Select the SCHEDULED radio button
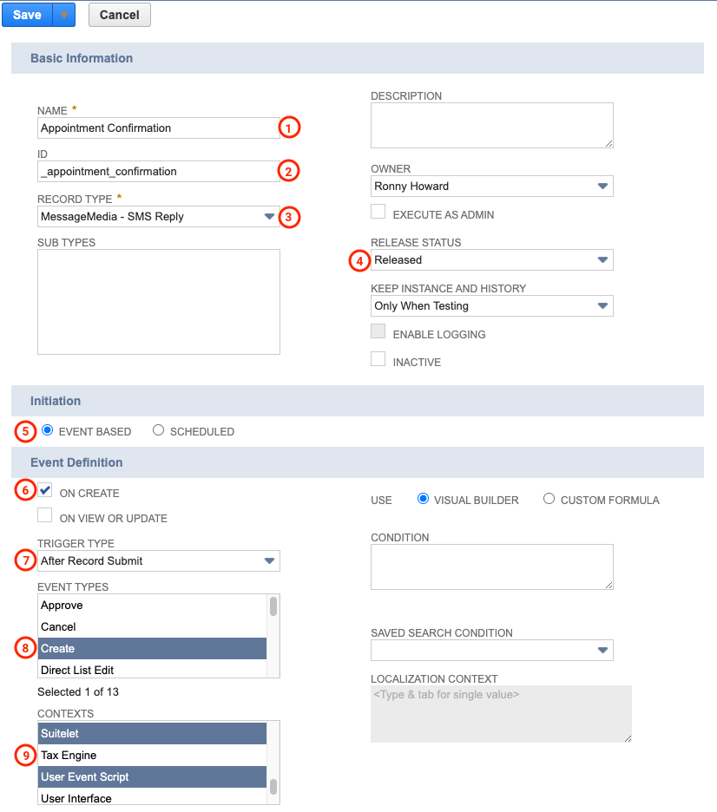This screenshot has width=717, height=812. [158, 430]
